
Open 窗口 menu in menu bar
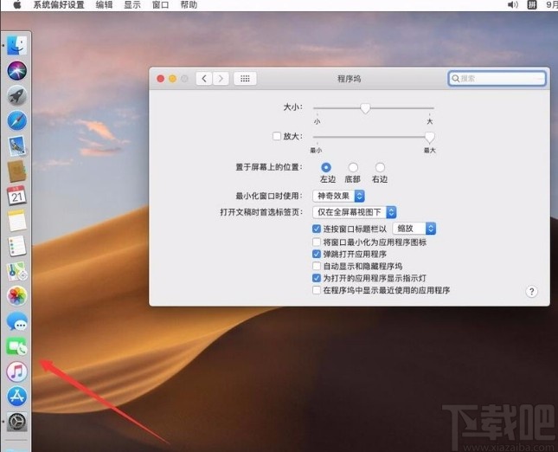point(161,5)
